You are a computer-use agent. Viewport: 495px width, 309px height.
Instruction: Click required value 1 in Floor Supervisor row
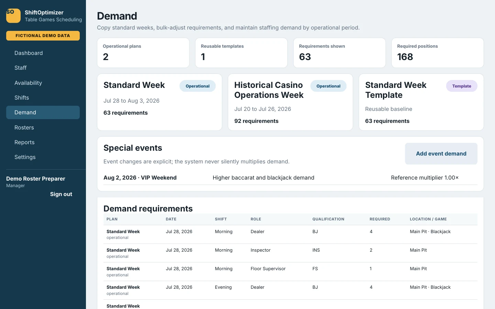point(371,269)
